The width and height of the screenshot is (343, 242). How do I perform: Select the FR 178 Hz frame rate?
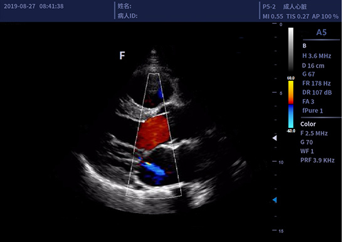coord(316,83)
